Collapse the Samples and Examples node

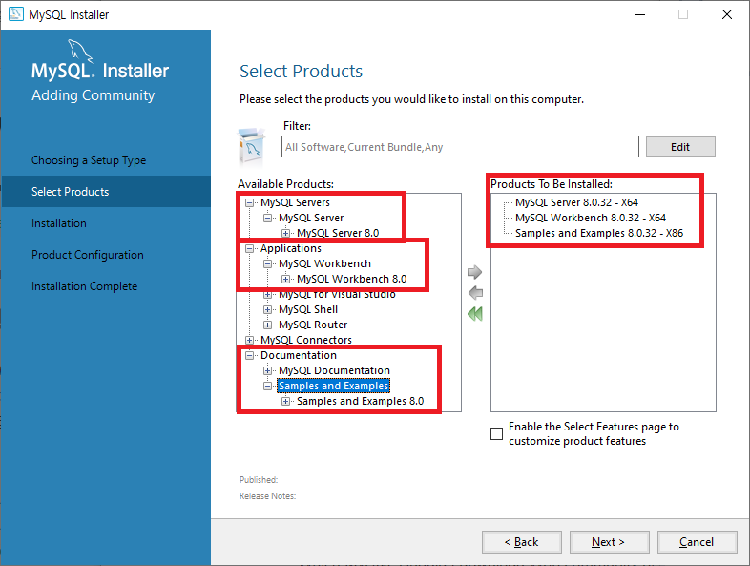point(267,387)
